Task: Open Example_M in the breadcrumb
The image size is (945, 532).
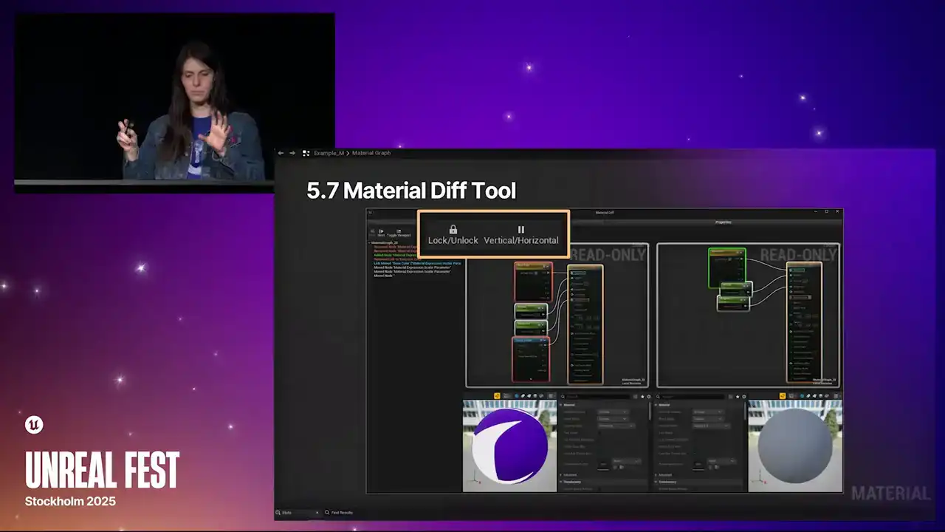Action: coord(329,153)
